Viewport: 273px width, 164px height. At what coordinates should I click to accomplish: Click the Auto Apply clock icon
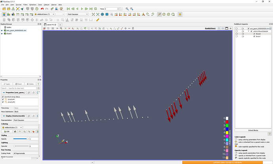coord(37,9)
